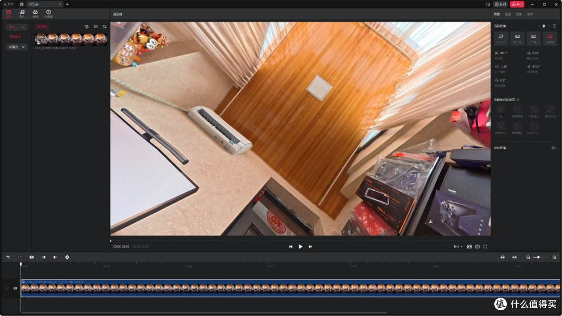Enter fullscreen preview

point(486,246)
